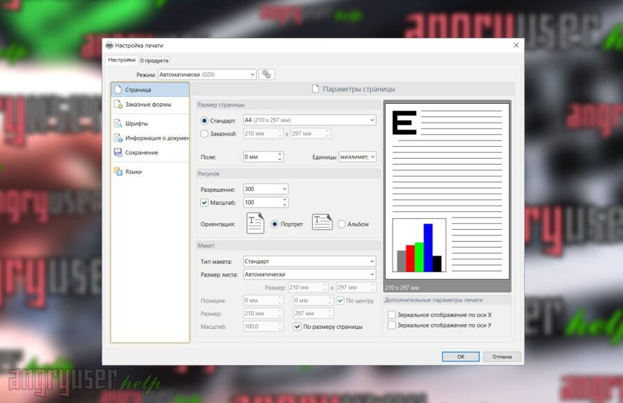Click the gears icon beside Режим dropdown
The height and width of the screenshot is (403, 623).
coord(267,74)
